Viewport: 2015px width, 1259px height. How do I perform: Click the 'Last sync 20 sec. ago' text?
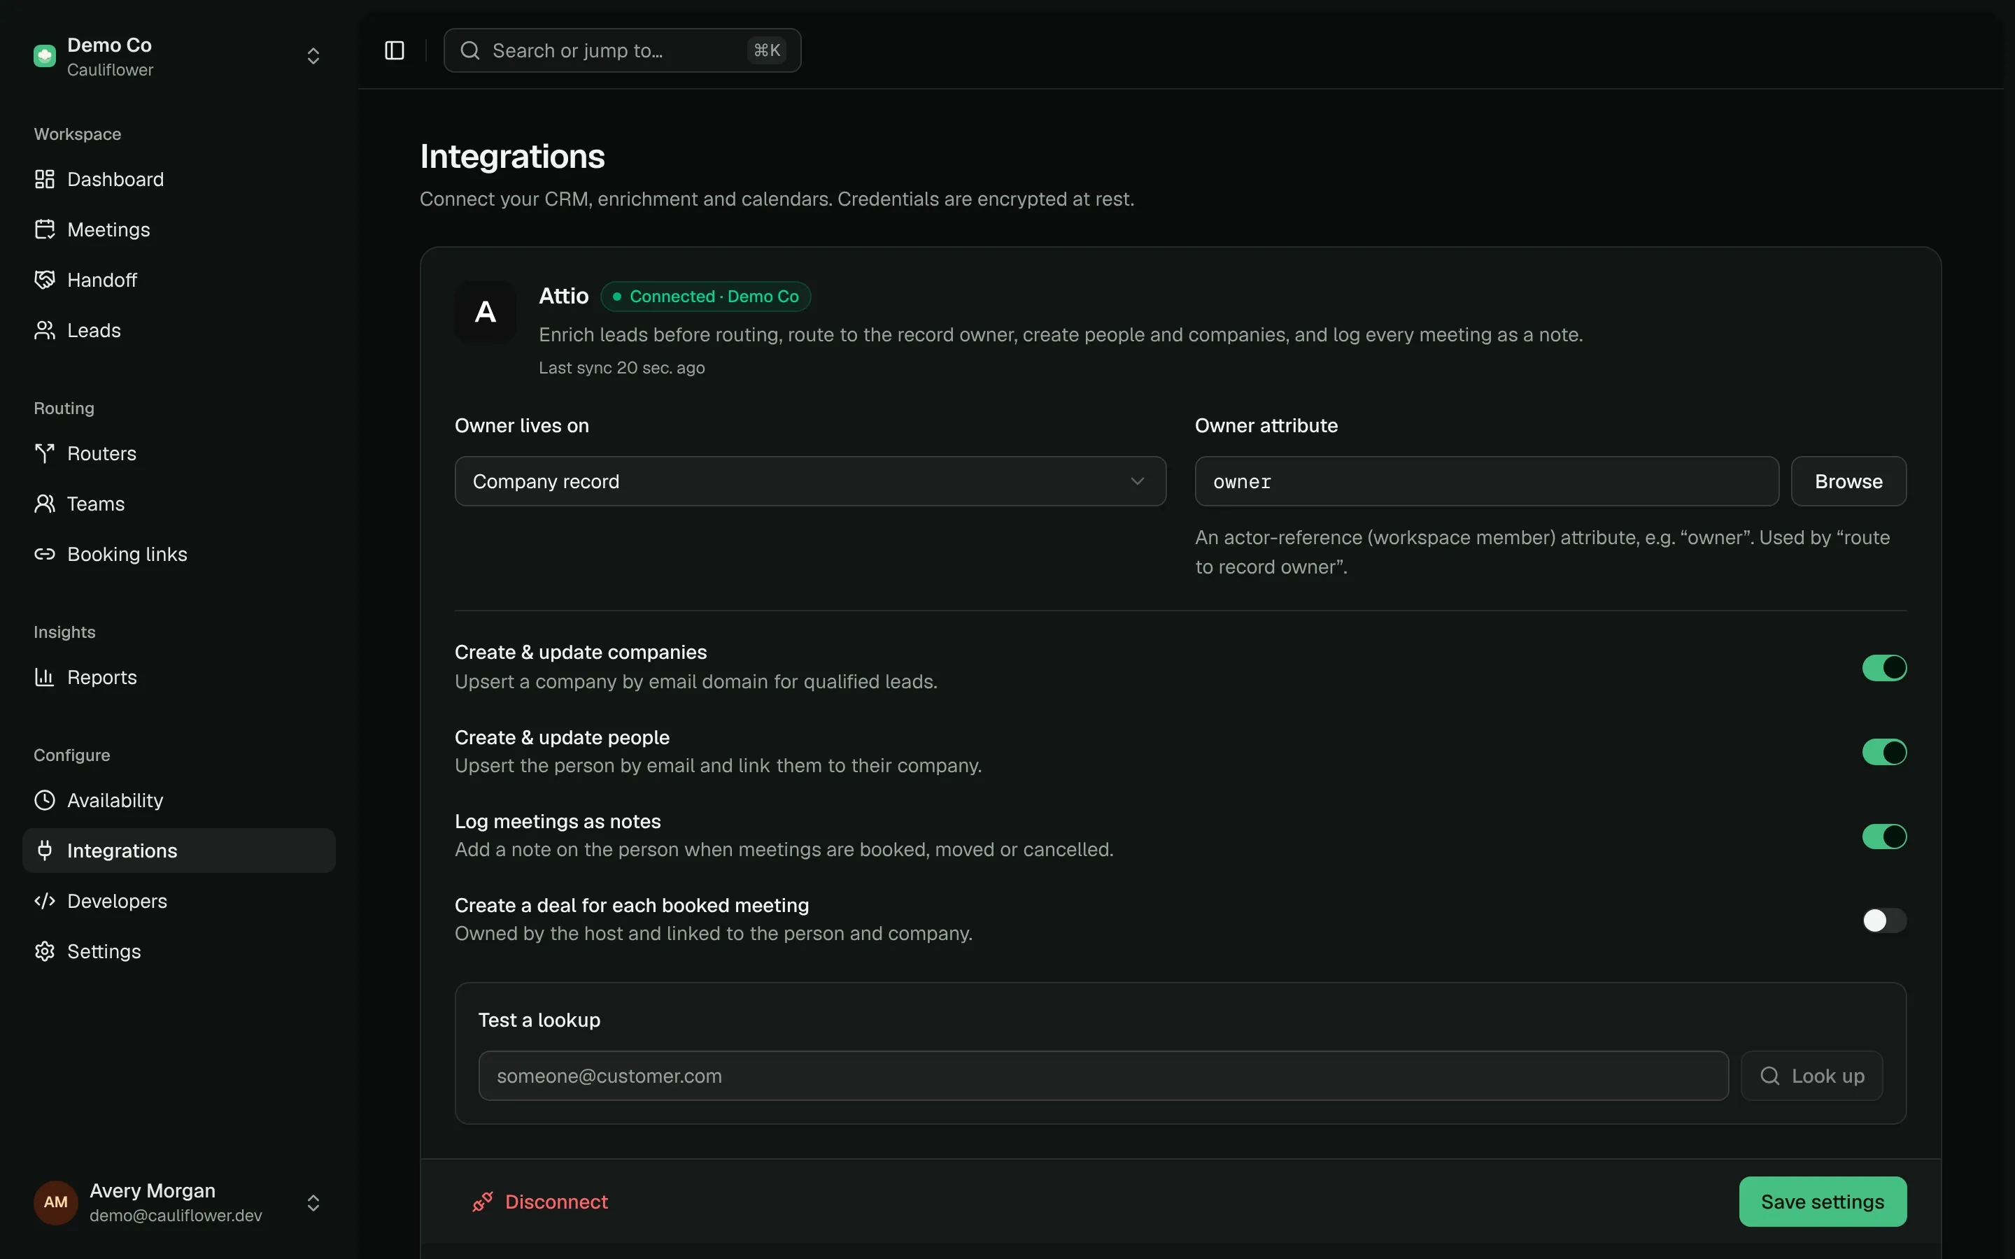tap(621, 368)
